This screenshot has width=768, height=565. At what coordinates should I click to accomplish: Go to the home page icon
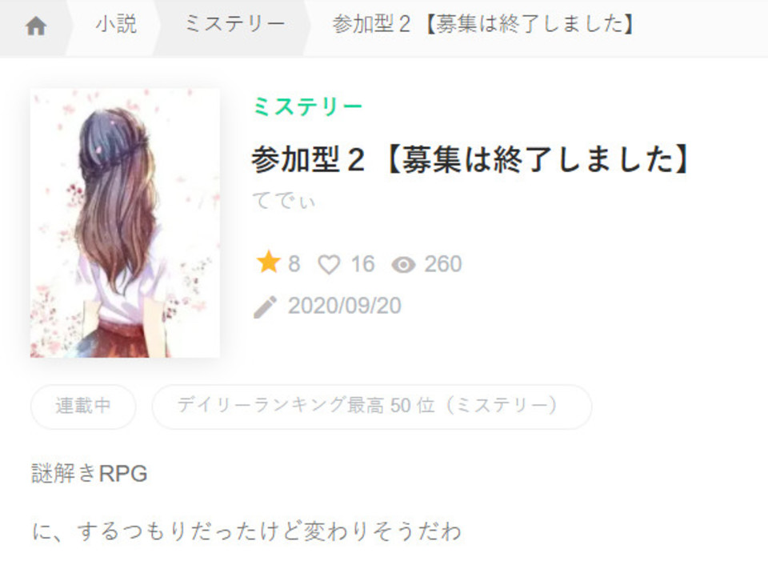(36, 26)
